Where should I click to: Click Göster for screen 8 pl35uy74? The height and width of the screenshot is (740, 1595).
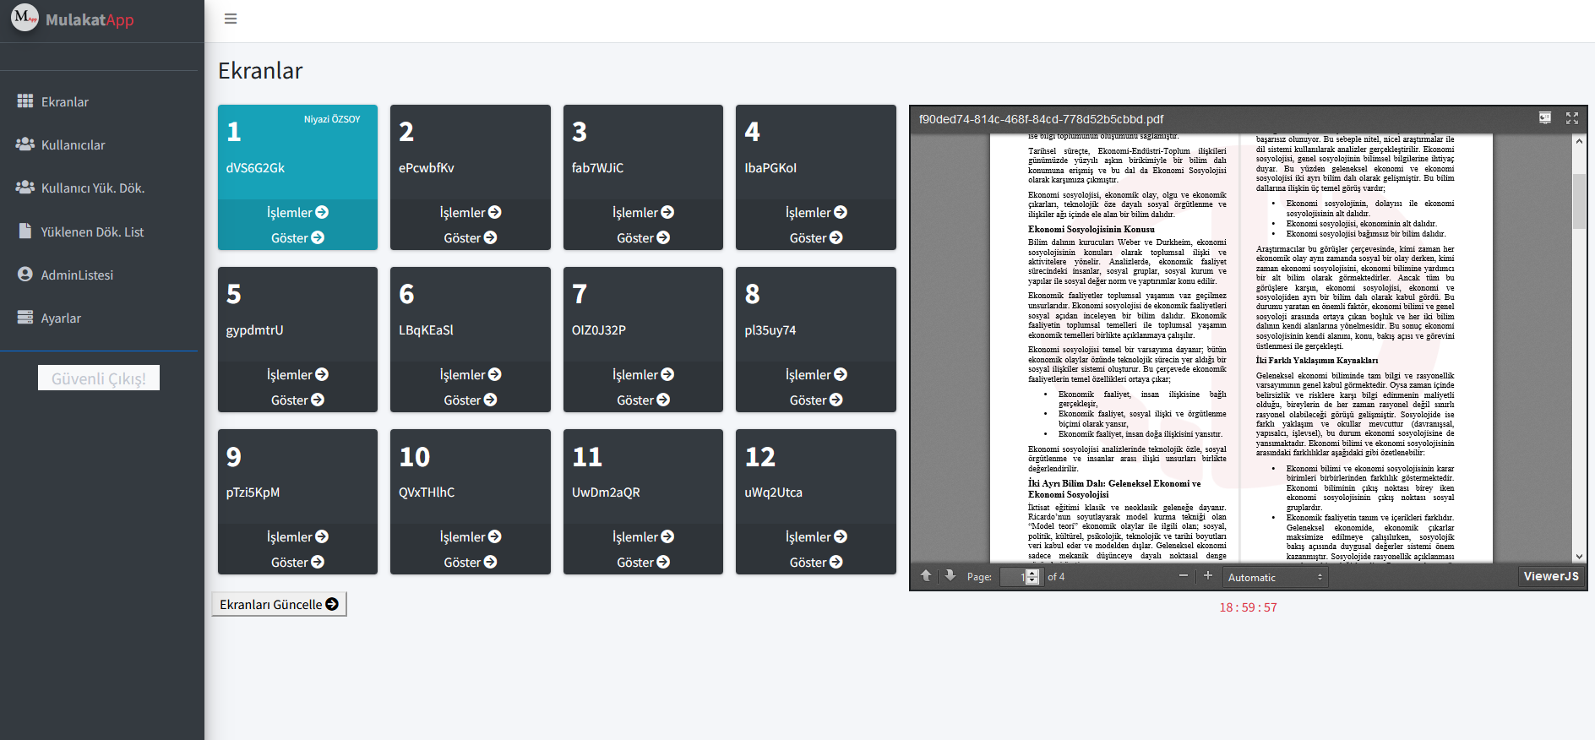(816, 400)
